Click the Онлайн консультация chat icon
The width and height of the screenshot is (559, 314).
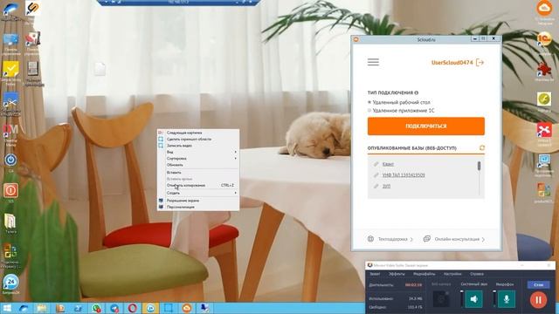click(427, 239)
